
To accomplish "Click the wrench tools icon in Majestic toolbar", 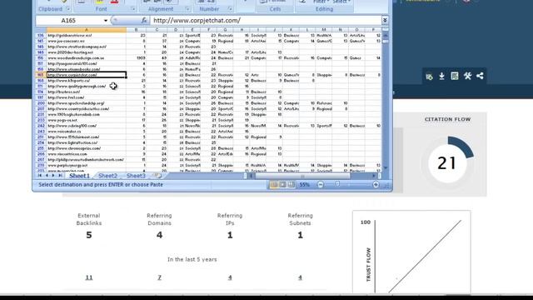I will (x=467, y=76).
